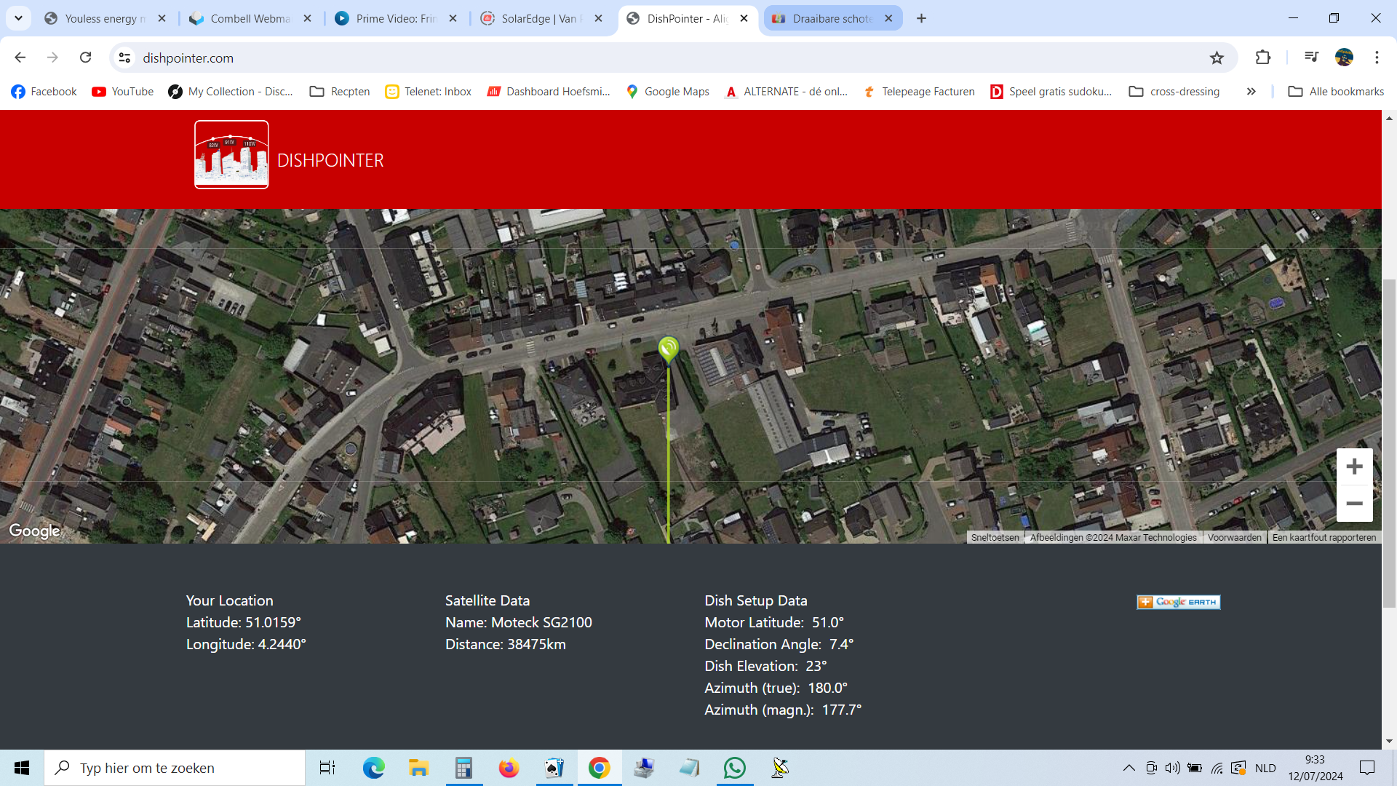Click the Voorwaarden map link
The image size is (1397, 786).
coord(1234,538)
